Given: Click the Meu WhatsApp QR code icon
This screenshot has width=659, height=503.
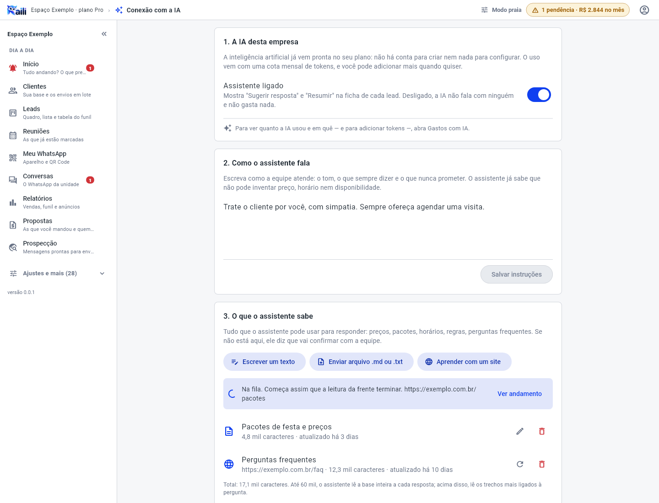Looking at the screenshot, I should click(x=13, y=158).
